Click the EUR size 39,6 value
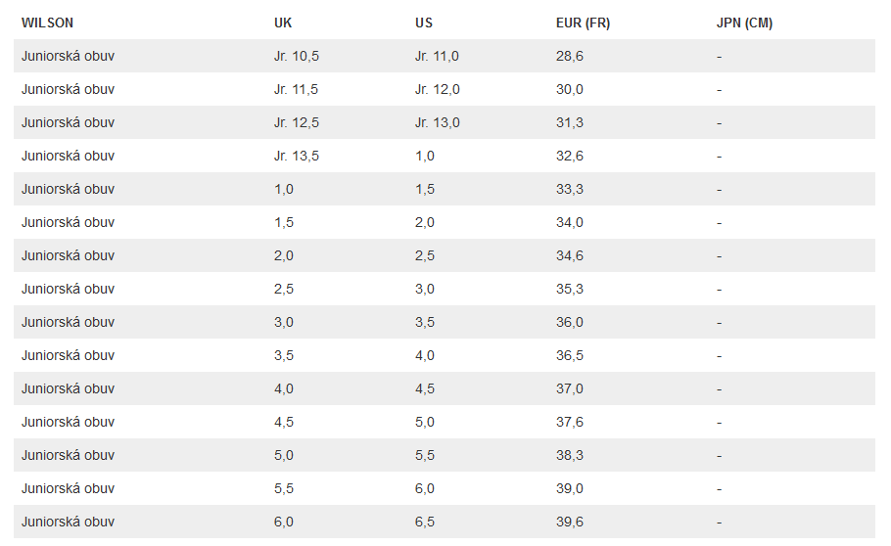891x546 pixels. tap(570, 523)
